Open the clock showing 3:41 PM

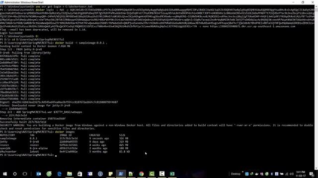click(301, 174)
